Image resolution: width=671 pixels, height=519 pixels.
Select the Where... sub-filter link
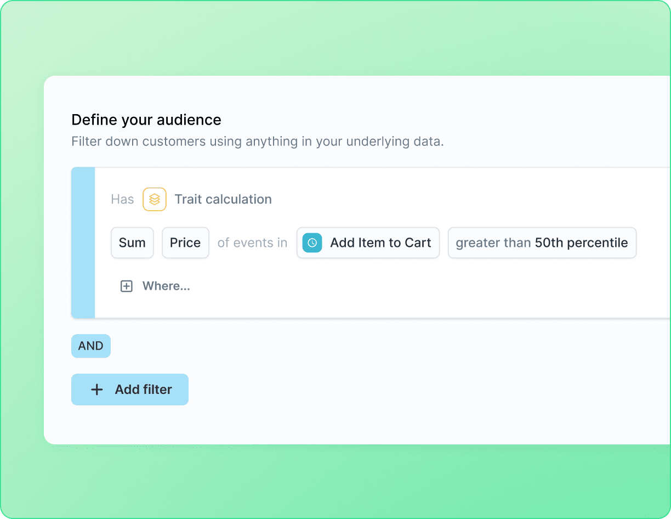(x=166, y=286)
